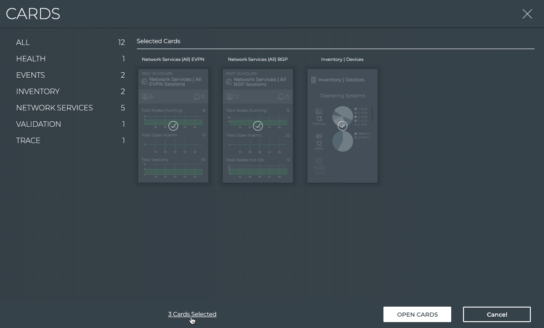Screen dimensions: 544x328
Task: Click the switches icon in the Inventory card
Action: coord(319,111)
